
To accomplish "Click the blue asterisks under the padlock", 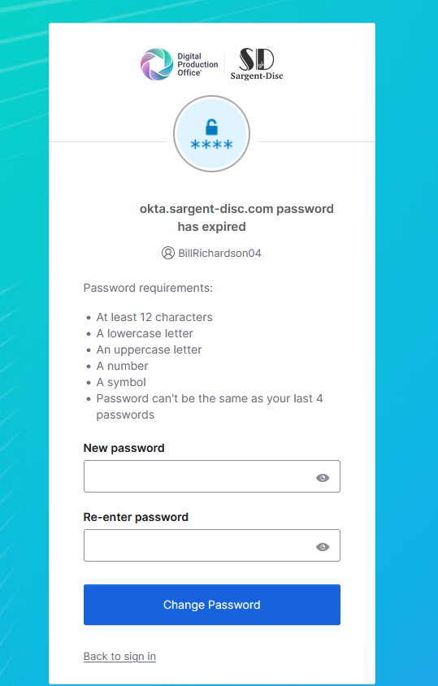I will pos(212,145).
